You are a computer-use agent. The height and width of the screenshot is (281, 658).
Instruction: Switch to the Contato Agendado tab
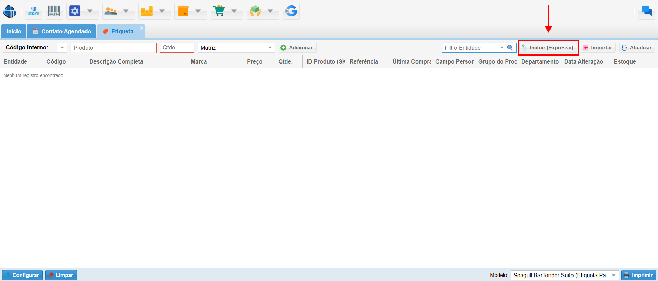point(62,31)
